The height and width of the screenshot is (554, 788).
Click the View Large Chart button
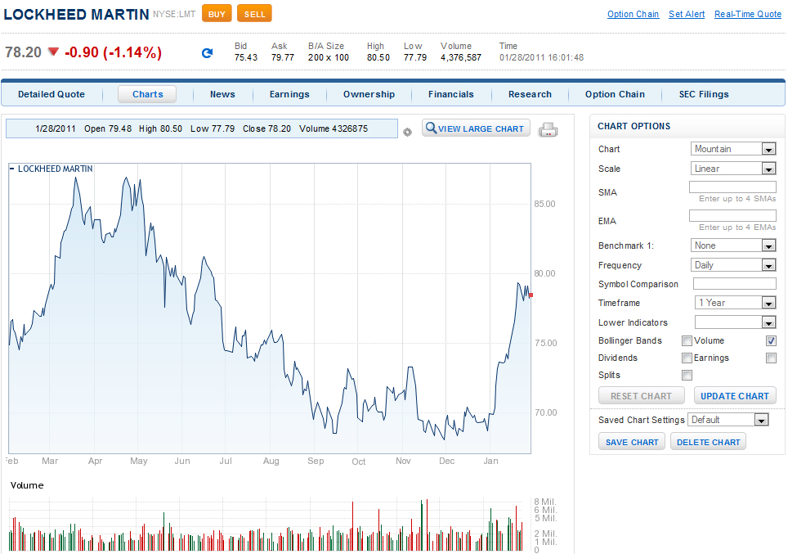coord(476,128)
